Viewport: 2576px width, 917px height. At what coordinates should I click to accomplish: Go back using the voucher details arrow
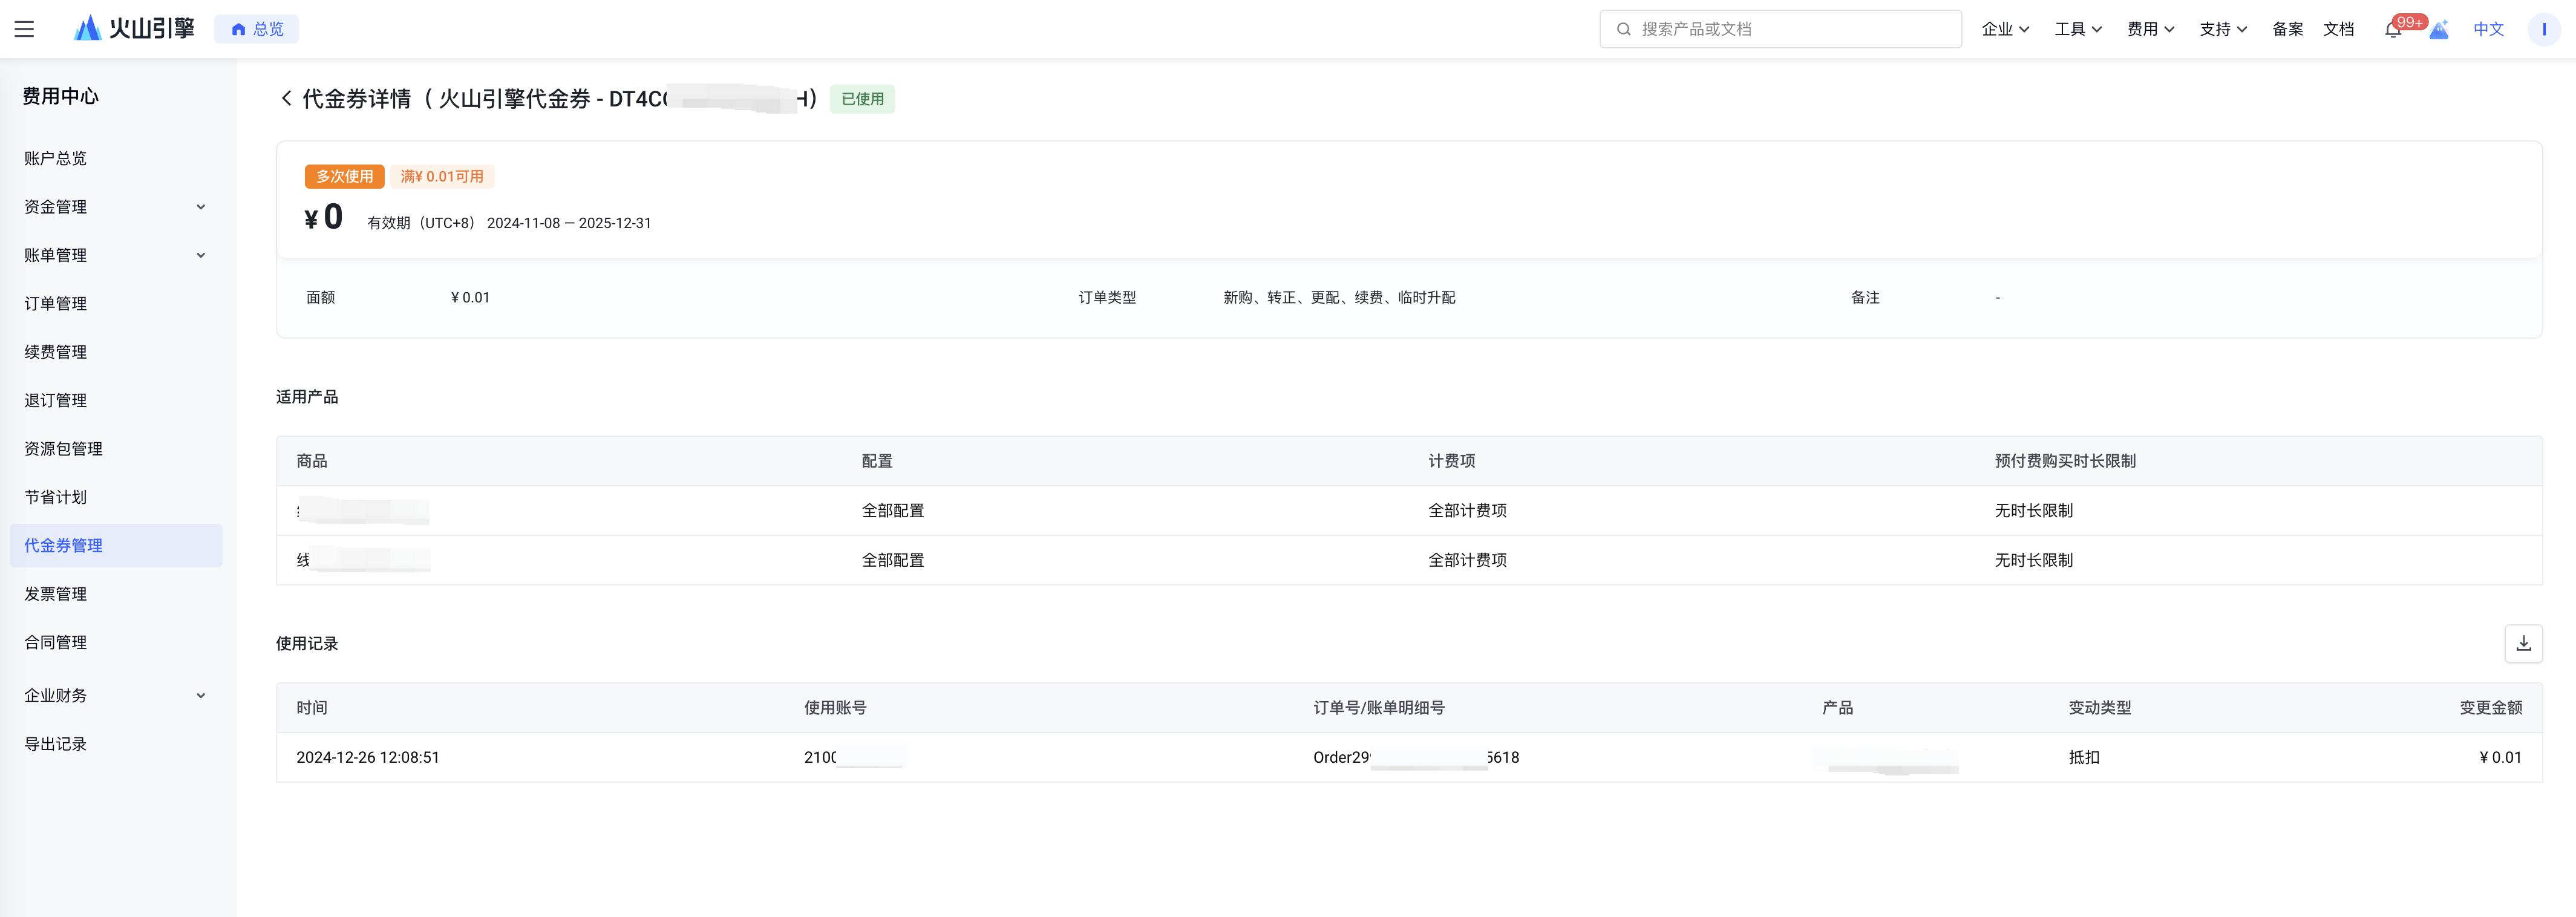287,98
